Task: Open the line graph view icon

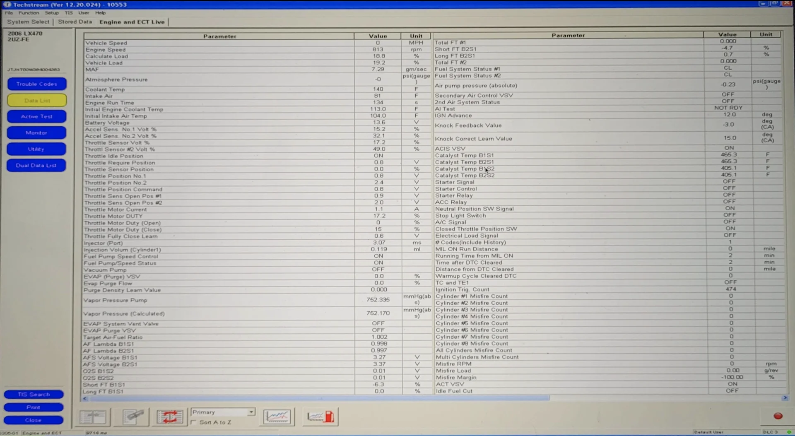Action: pos(277,417)
